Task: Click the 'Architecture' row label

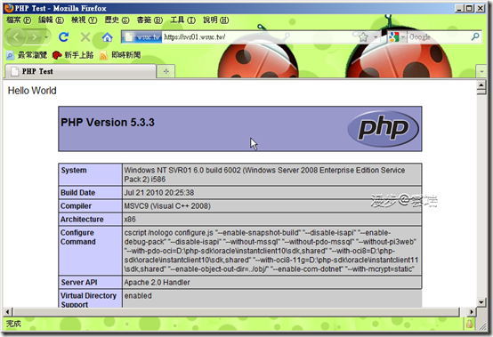Action: [82, 220]
